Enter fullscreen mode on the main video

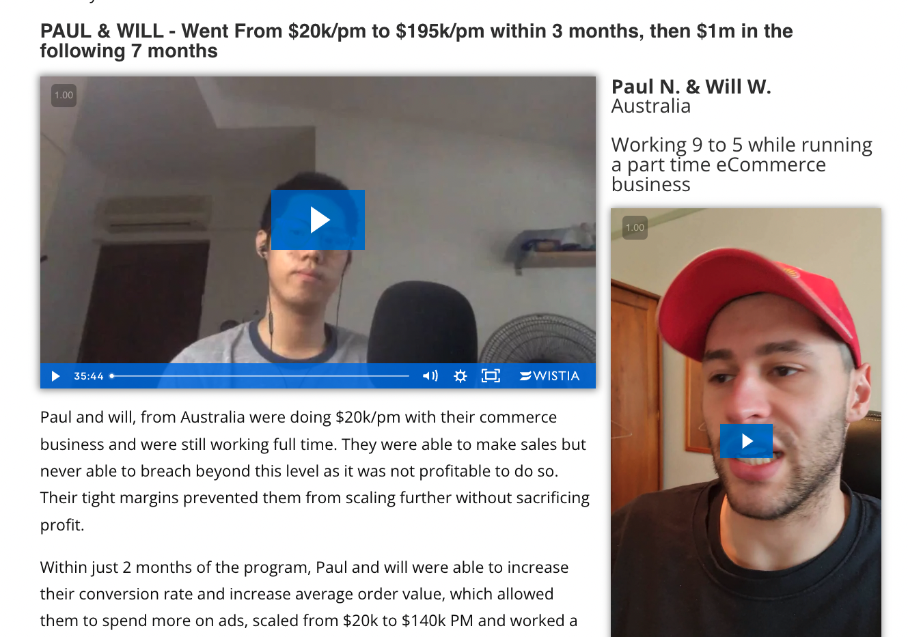point(491,376)
